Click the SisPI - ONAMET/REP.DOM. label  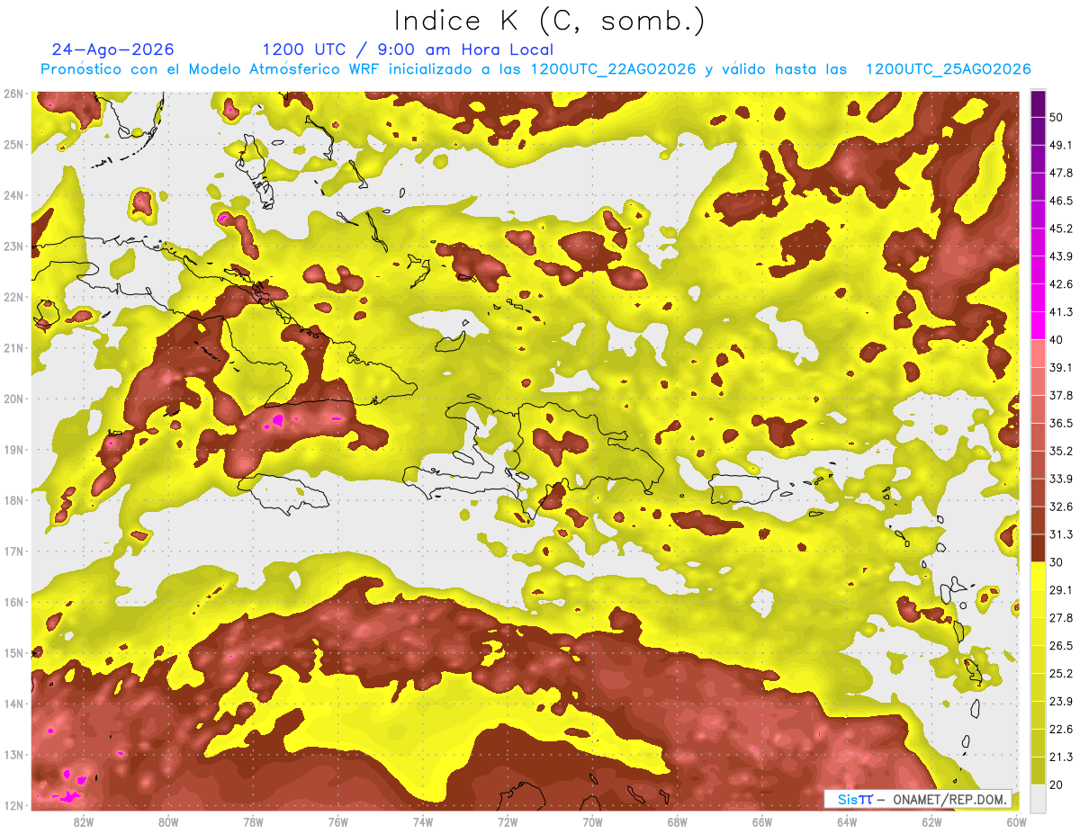pos(918,799)
